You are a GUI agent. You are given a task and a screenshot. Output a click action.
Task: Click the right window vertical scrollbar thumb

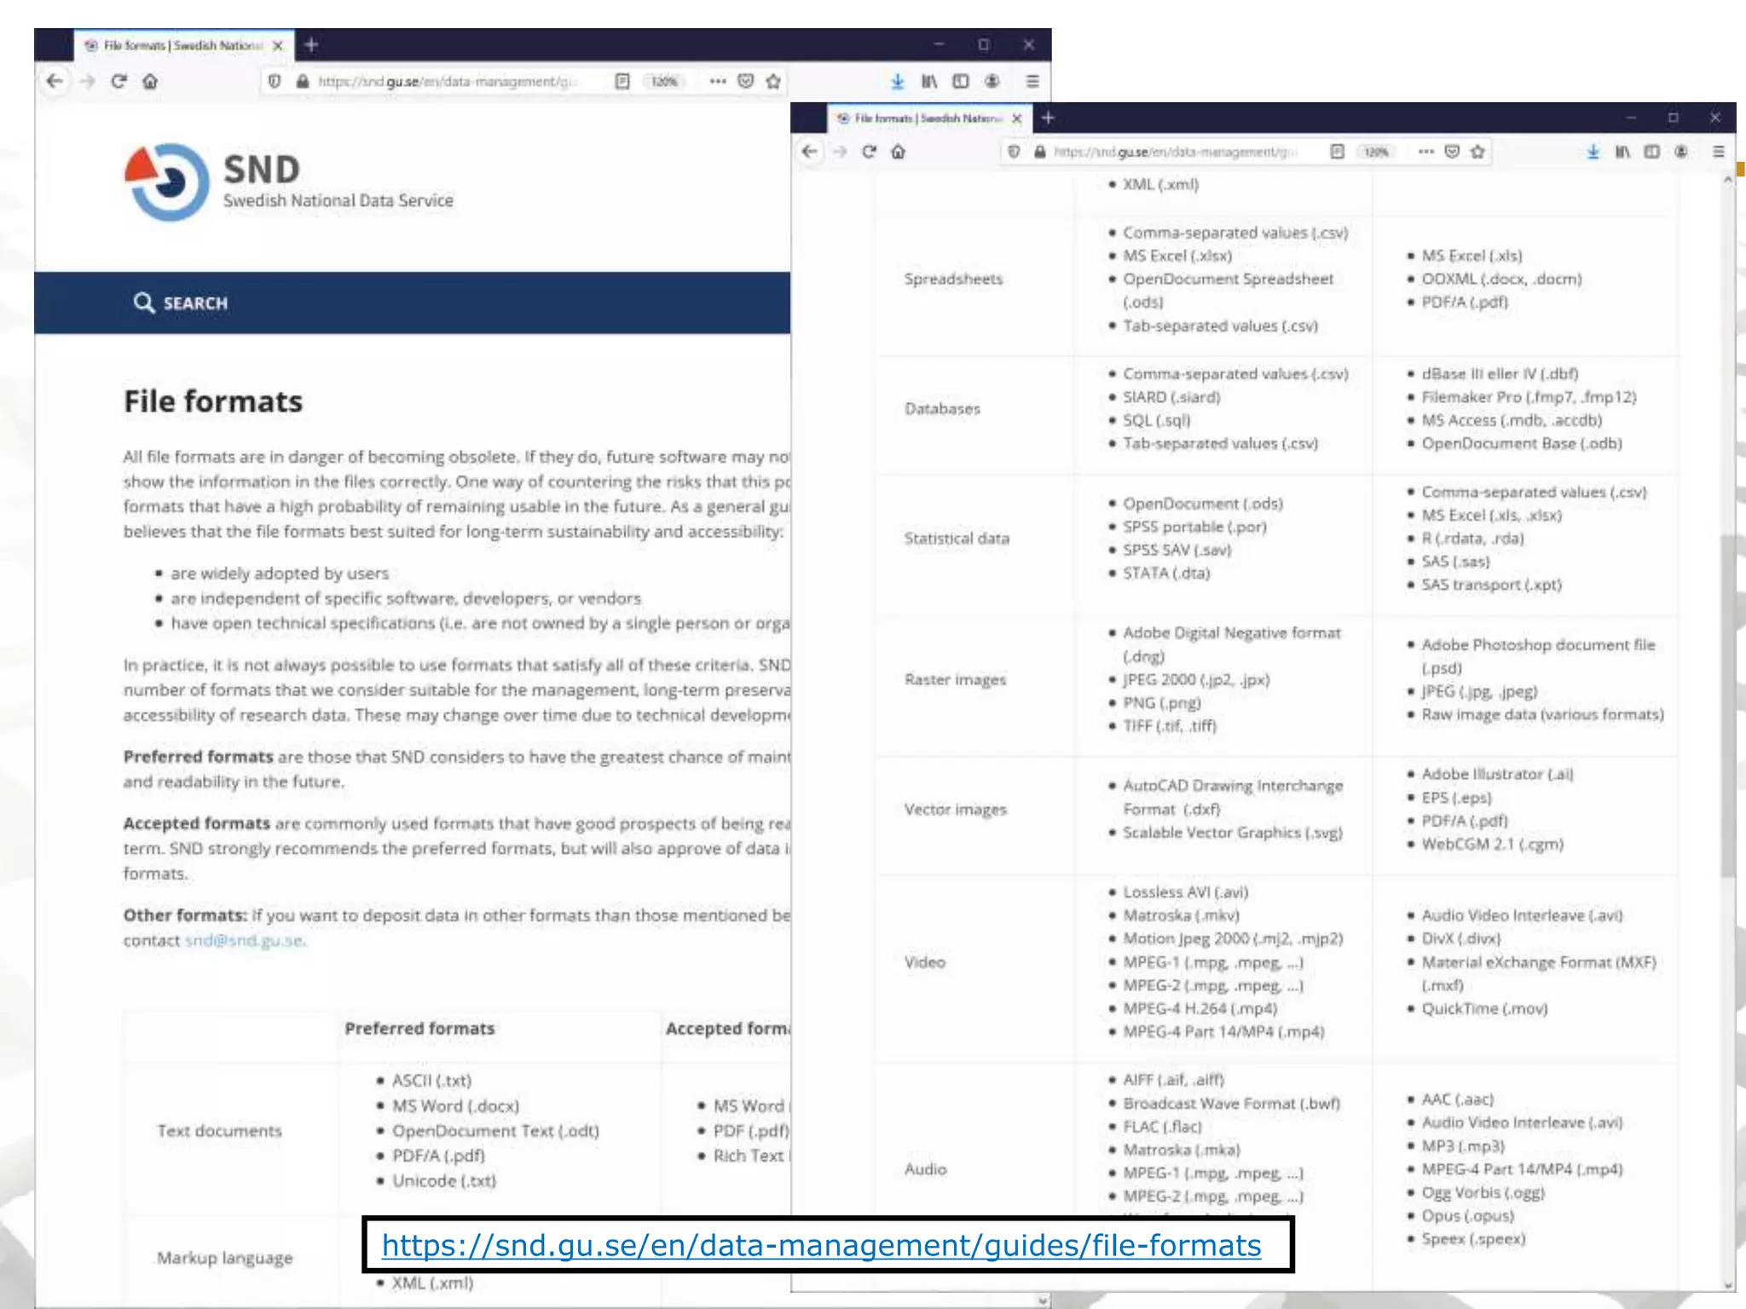(x=1728, y=706)
